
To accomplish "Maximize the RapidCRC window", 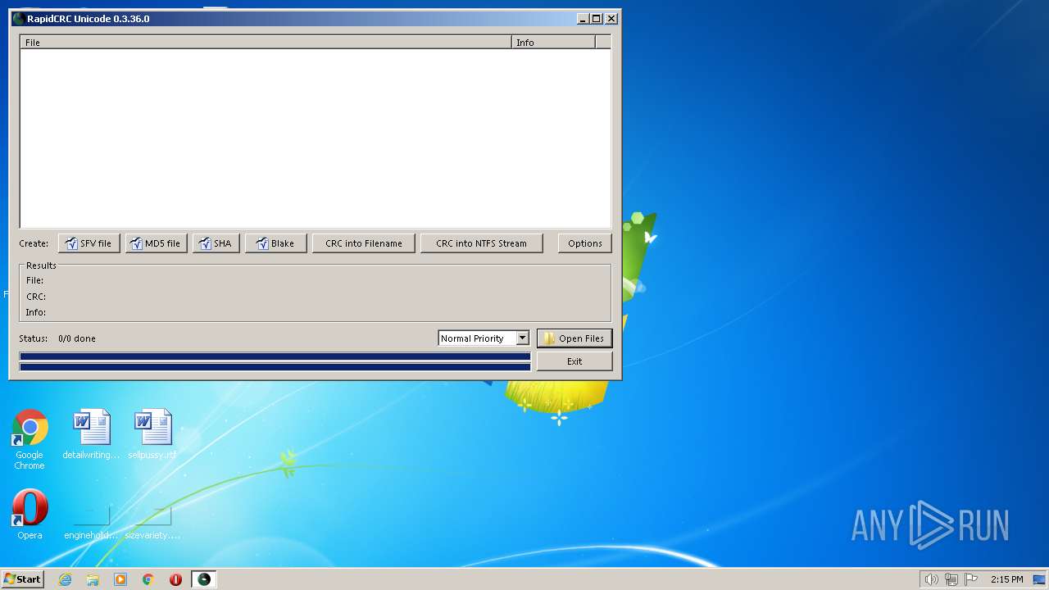I will point(597,19).
